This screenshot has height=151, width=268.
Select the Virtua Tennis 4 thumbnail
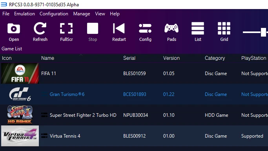tap(20, 136)
